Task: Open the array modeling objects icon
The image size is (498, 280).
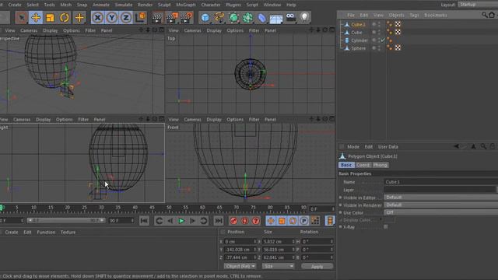Action: (x=247, y=17)
